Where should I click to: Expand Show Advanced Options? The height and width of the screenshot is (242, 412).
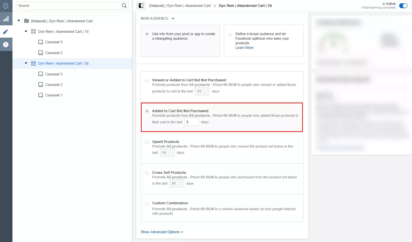coord(162,232)
